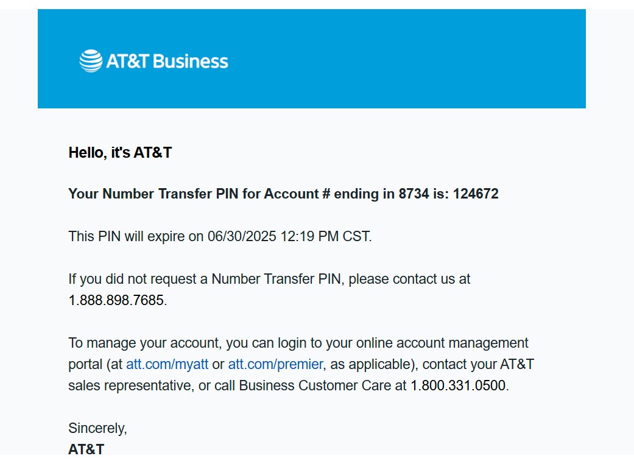
Task: Click the AT&T globe logo icon
Action: [91, 61]
